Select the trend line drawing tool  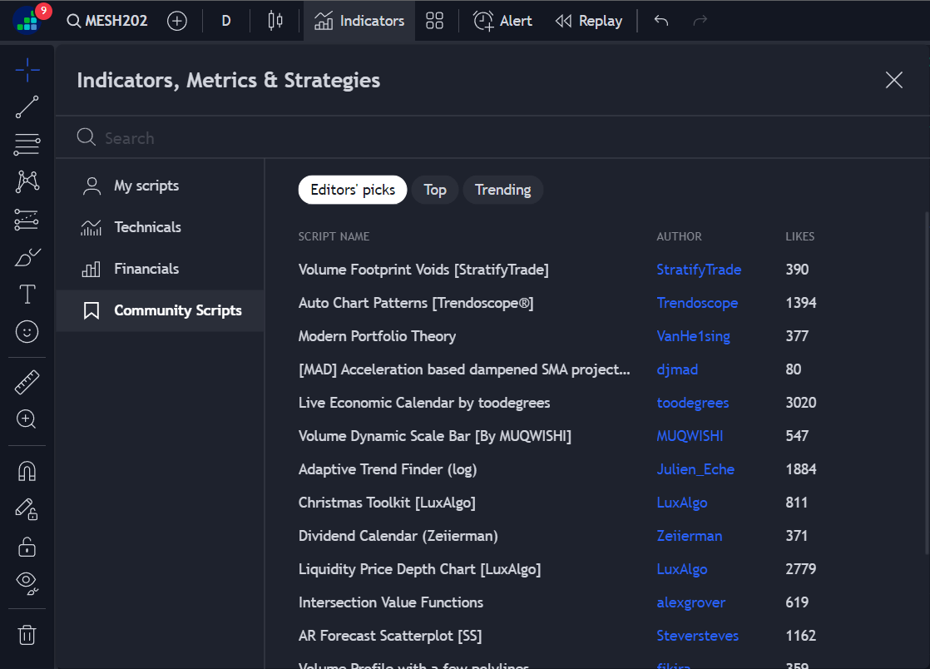pyautogui.click(x=27, y=107)
